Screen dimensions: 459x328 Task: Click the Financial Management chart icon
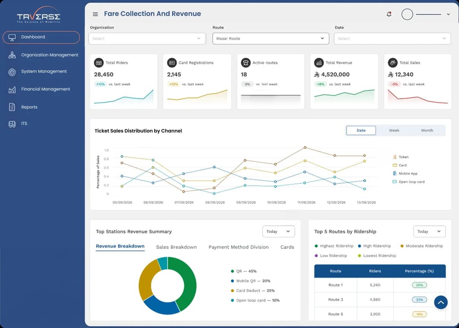12,90
